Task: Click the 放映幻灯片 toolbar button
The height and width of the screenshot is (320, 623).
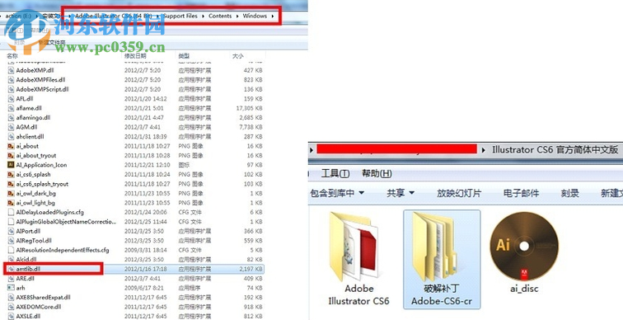Action: (x=459, y=193)
